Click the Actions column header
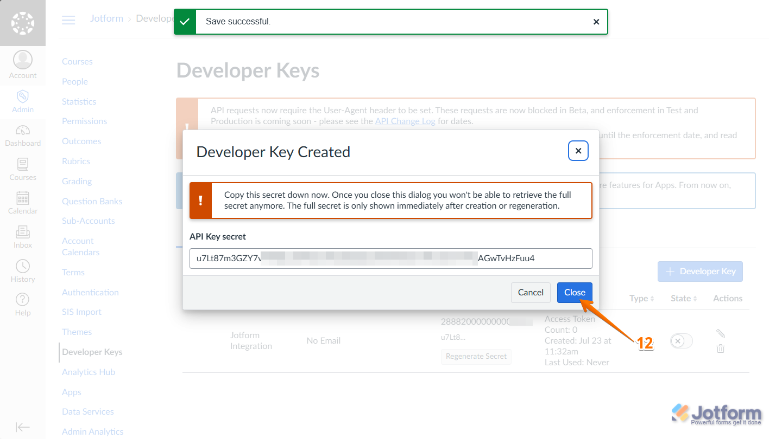 click(x=728, y=299)
